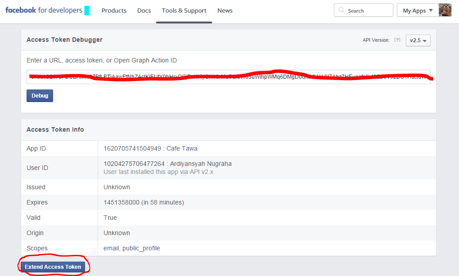Click the Issued value Unknown
The height and width of the screenshot is (276, 459).
tap(117, 187)
